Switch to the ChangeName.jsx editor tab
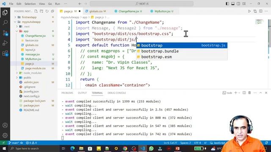The width and height of the screenshot is (271, 152). coord(128,11)
